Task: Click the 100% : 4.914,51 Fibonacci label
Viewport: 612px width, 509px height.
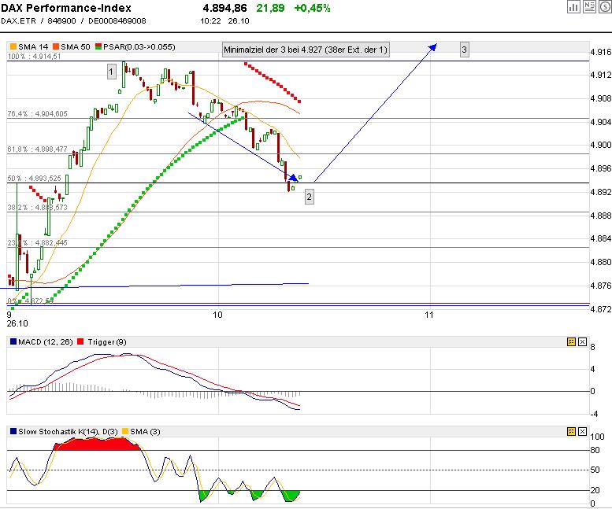Action: [x=35, y=57]
